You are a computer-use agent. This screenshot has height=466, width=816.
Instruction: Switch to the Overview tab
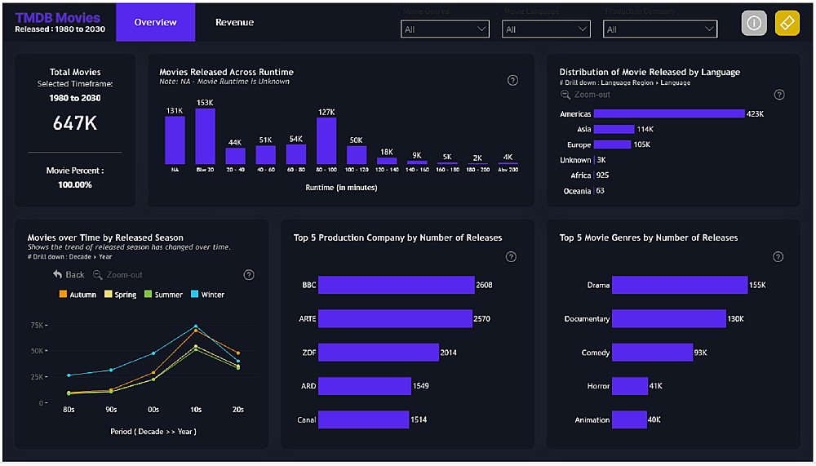pyautogui.click(x=156, y=22)
